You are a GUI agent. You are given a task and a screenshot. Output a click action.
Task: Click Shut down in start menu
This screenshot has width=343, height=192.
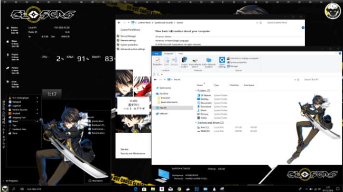pos(96,181)
